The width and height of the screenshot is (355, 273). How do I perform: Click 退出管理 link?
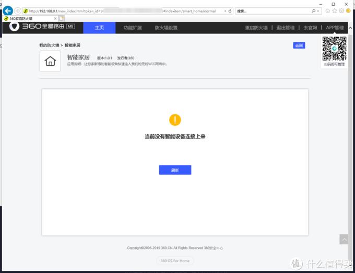click(286, 28)
